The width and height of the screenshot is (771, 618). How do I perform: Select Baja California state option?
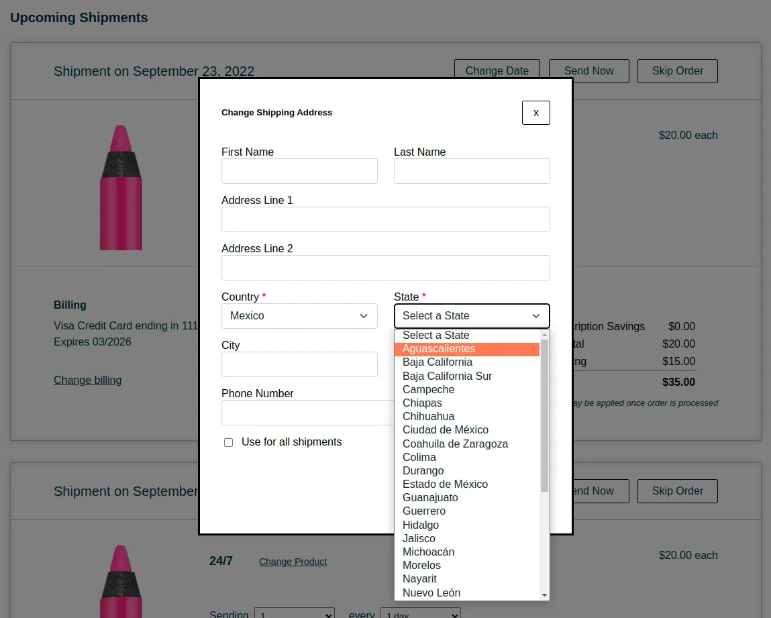coord(466,362)
